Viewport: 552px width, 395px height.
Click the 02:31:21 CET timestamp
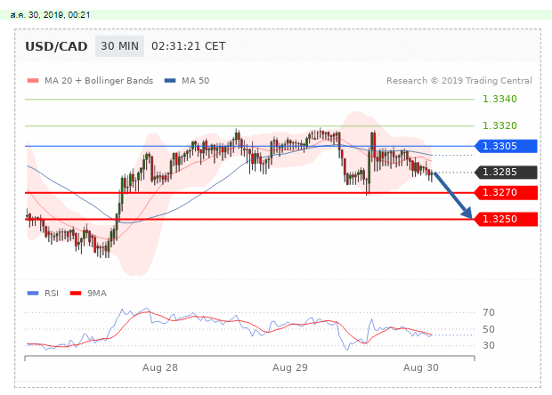coord(189,46)
